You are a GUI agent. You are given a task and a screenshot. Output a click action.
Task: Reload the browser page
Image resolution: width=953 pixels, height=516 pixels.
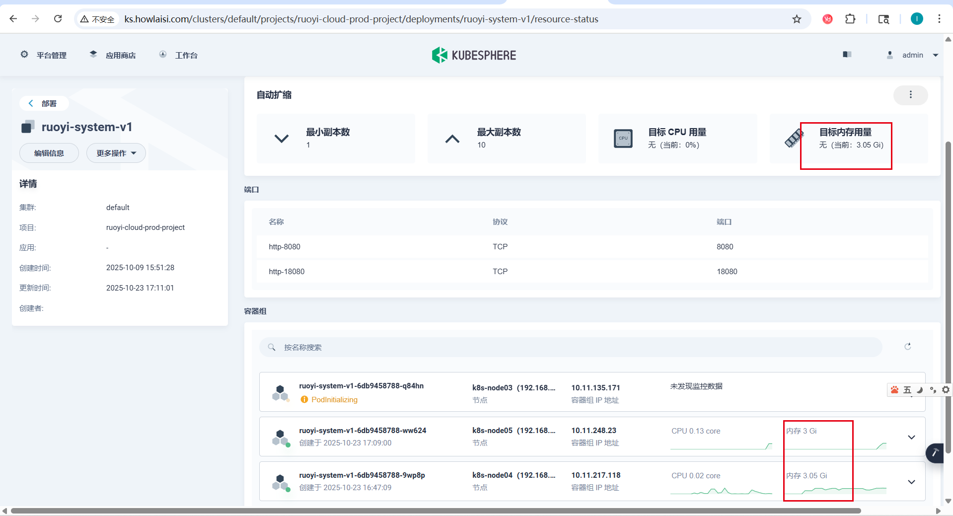tap(58, 19)
